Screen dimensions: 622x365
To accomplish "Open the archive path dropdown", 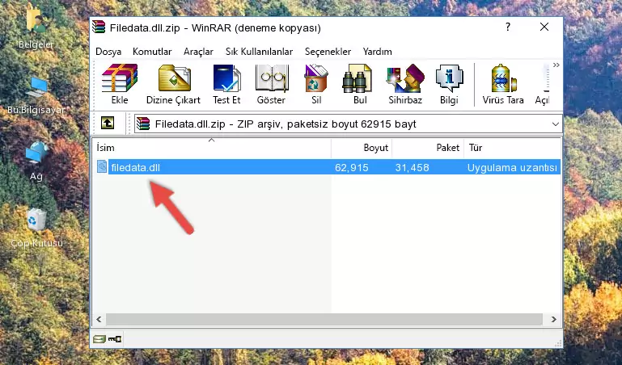I will (556, 124).
